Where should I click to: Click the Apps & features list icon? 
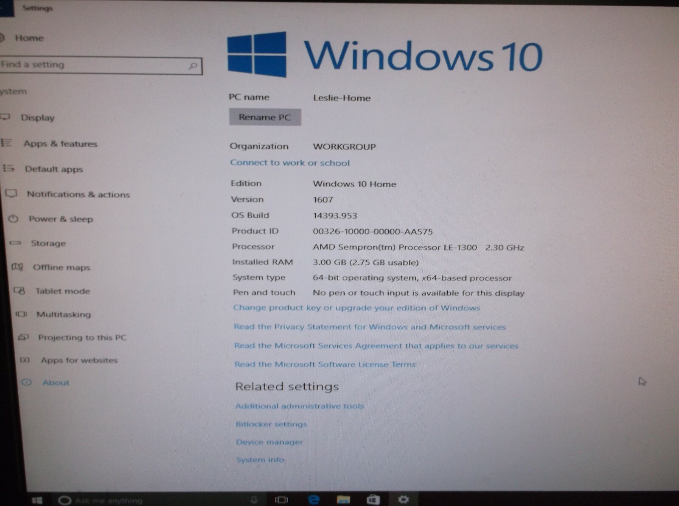pos(6,143)
